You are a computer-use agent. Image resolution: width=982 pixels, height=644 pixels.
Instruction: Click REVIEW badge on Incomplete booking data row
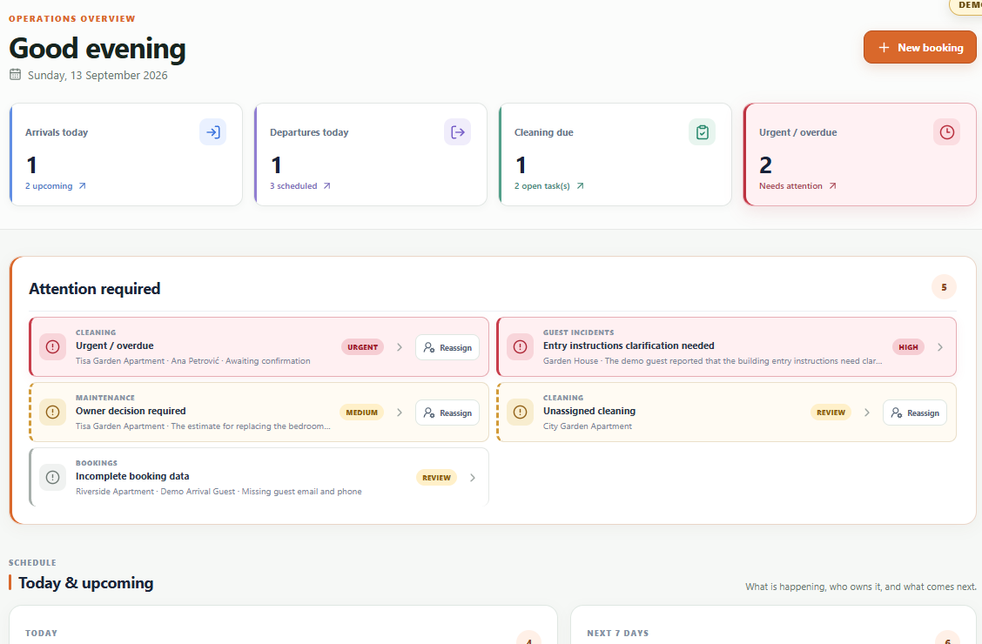pos(436,478)
